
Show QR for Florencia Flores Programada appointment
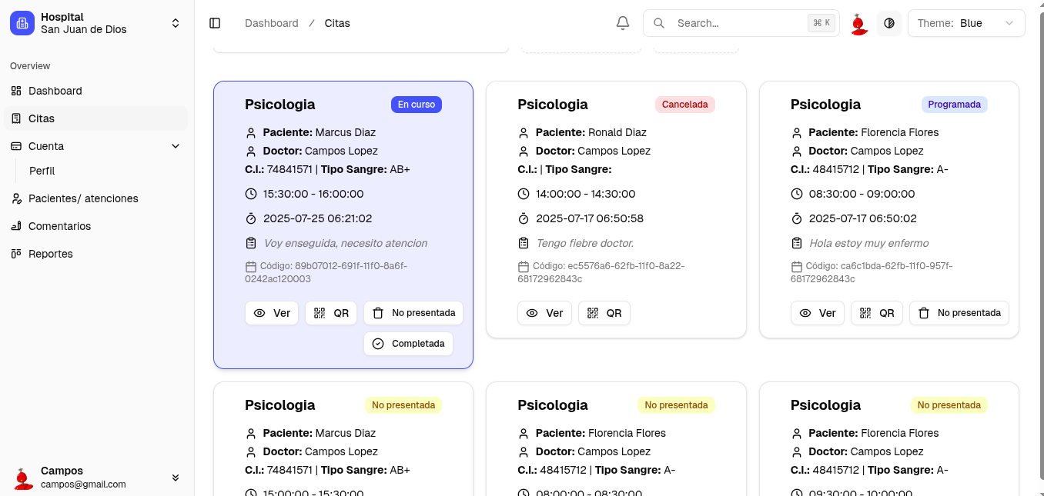coord(877,313)
